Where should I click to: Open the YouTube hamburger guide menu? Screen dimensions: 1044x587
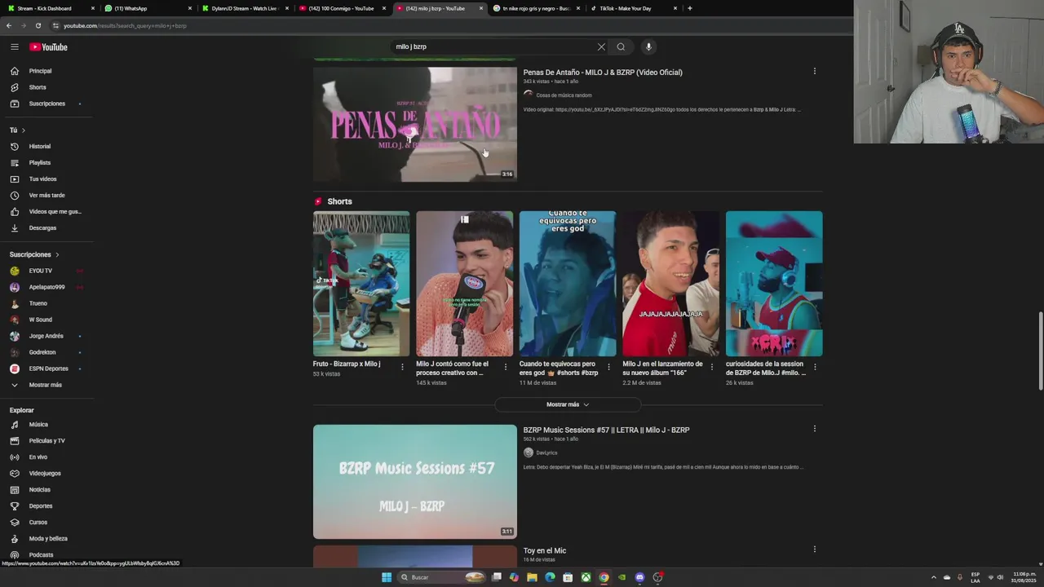tap(15, 46)
